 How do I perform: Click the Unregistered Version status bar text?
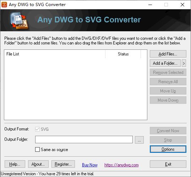pos(47,174)
